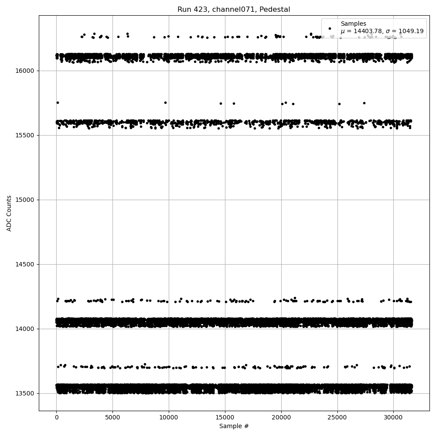Select the 25000 x-axis tick label
436x436 pixels.
point(337,417)
